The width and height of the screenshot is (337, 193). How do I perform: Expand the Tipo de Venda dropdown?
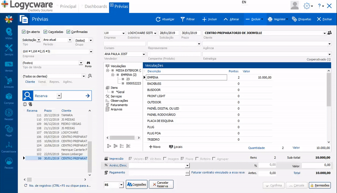81,63
